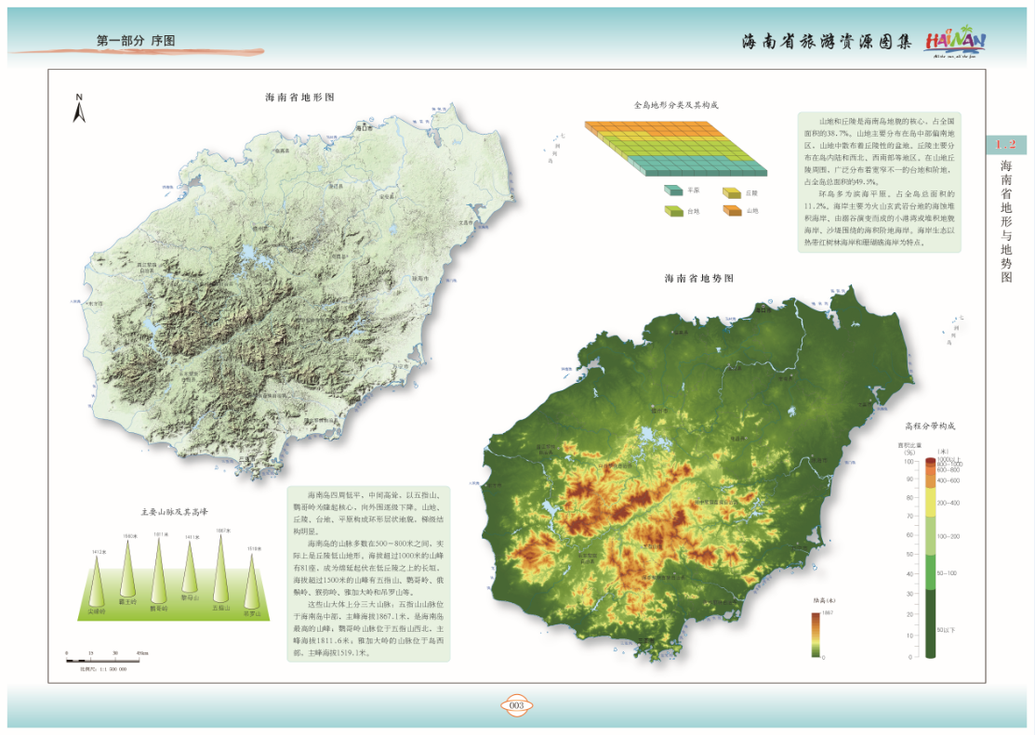The height and width of the screenshot is (735, 1035).
Task: Click the 1.2 section tab
Action: [x=1006, y=144]
